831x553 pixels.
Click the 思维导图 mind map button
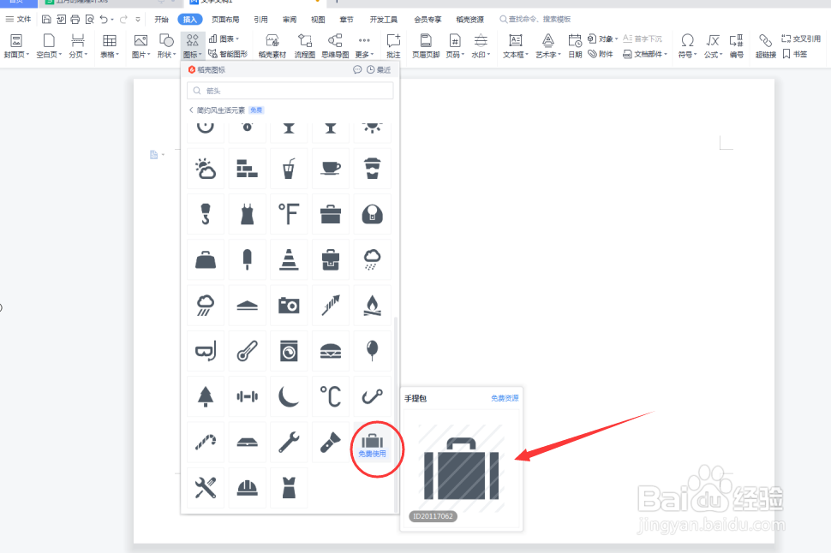click(335, 46)
